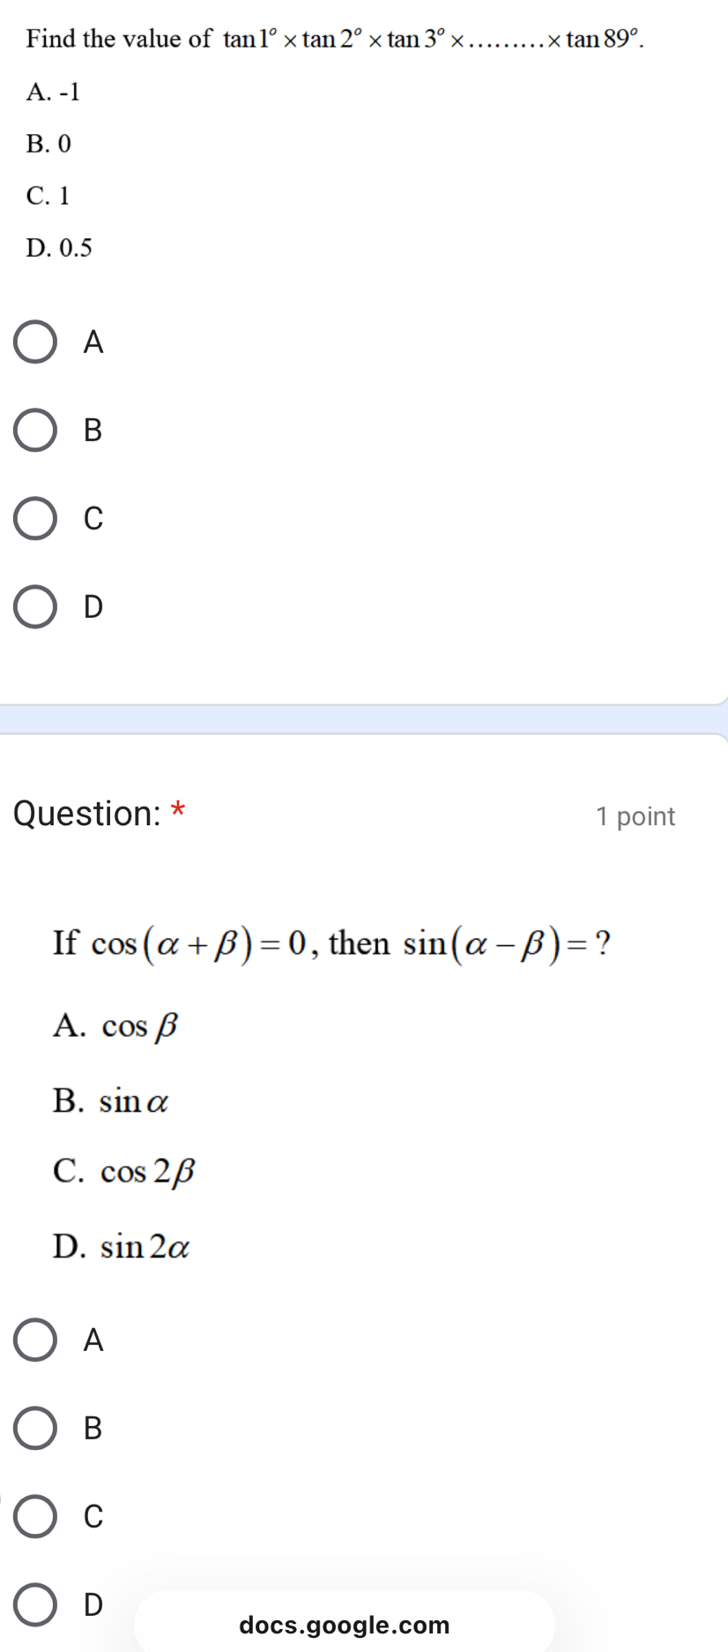
Task: Click the 1 point label
Action: [x=635, y=816]
